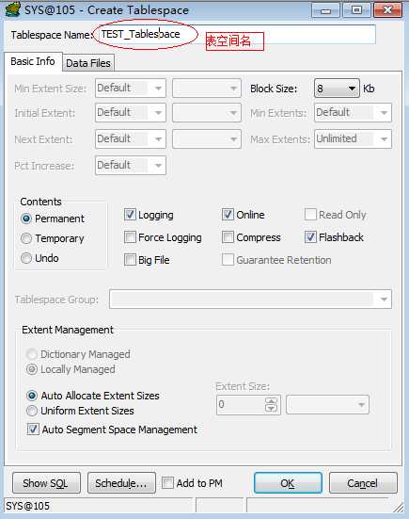Click the Show SQL button
409x519 pixels.
tap(46, 483)
